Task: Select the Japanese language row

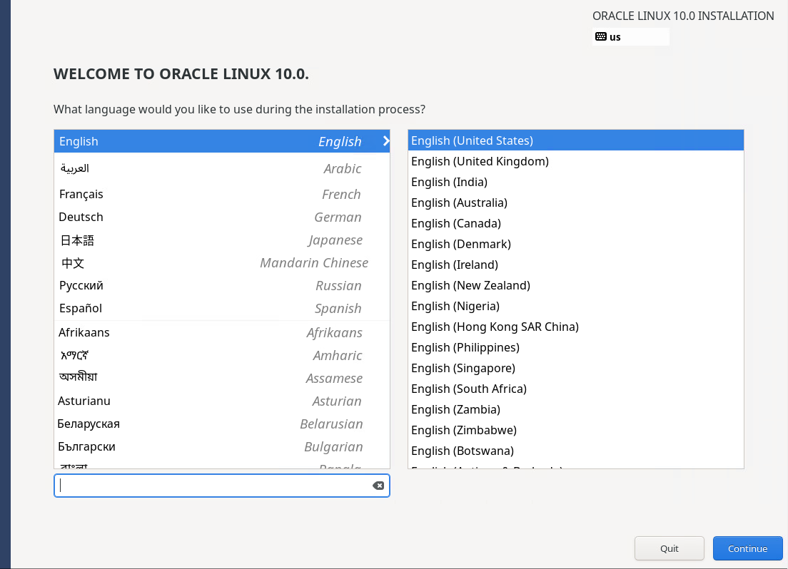Action: point(221,240)
